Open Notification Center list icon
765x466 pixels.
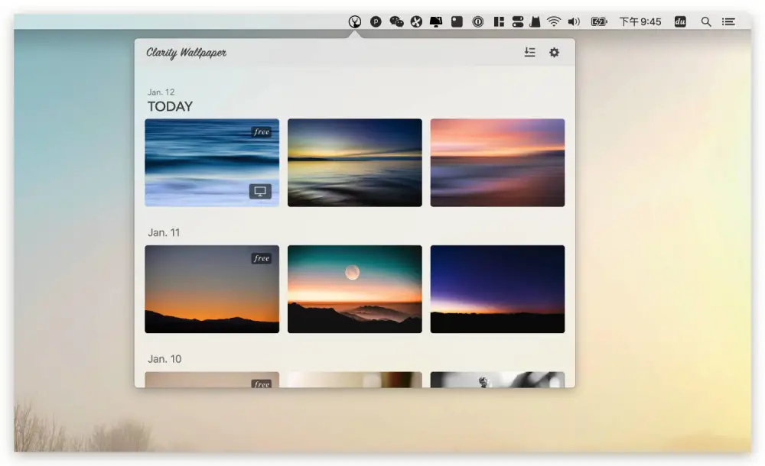click(728, 21)
